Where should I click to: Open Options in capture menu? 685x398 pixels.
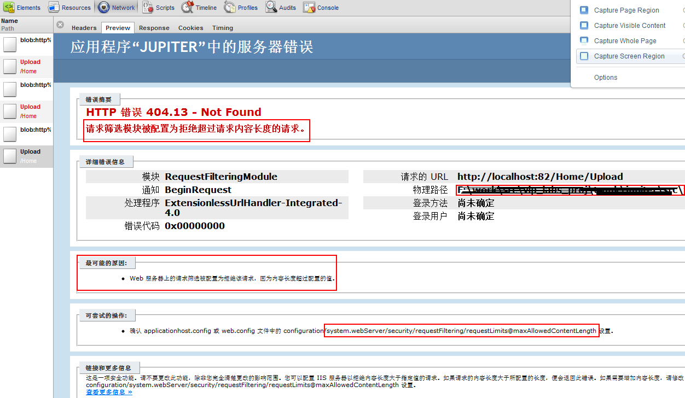click(x=606, y=78)
